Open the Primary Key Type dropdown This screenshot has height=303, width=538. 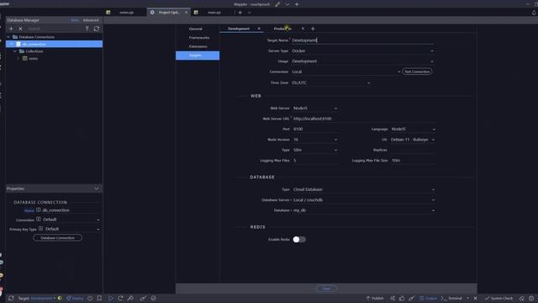(72, 229)
